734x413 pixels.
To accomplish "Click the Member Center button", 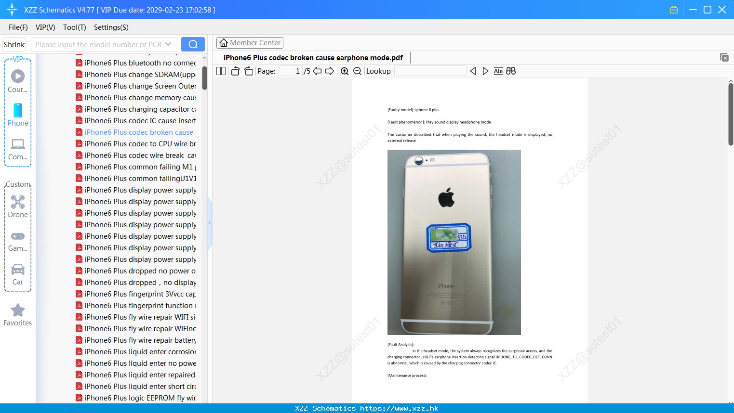I will pos(250,43).
